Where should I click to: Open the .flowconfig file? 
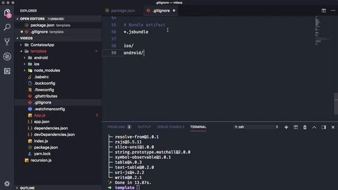pos(58,90)
